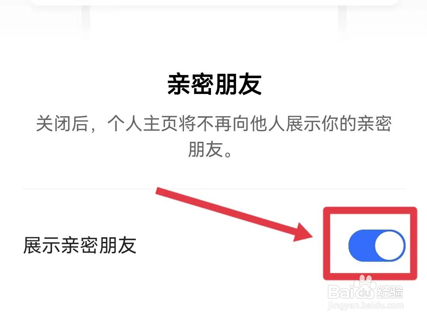Viewport: 427px width, 320px height.
Task: Click the second description line 朋友。
Action: (x=210, y=149)
